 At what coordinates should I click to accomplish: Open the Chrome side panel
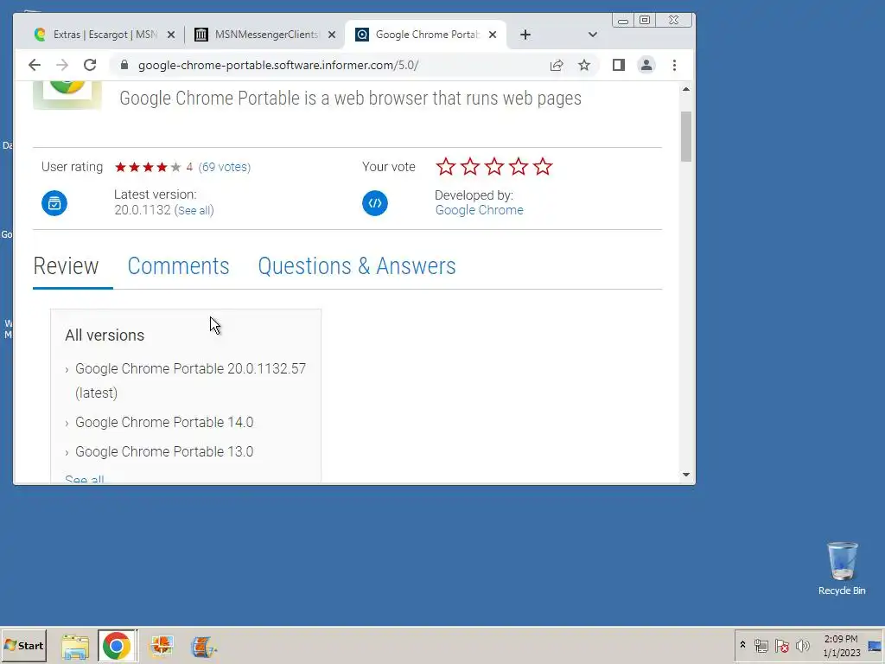pos(619,65)
